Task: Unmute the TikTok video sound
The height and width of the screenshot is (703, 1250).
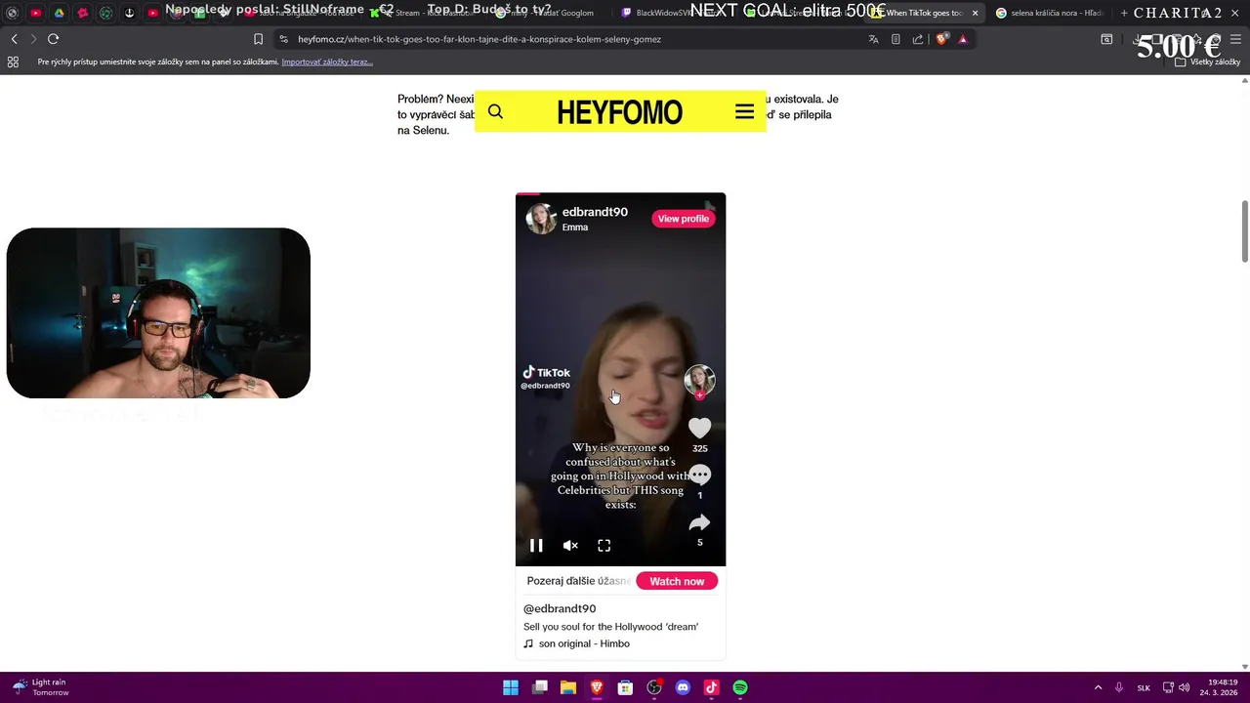Action: [x=570, y=546]
